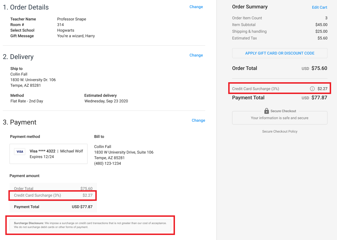Viewport: 337px width, 240px height.
Task: Open the Change link for Delivery
Action: click(x=196, y=55)
